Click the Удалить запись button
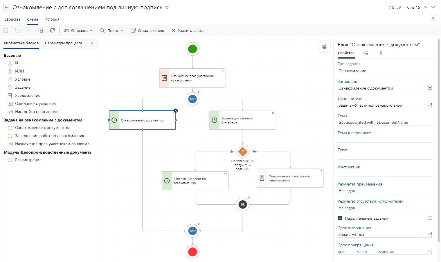This screenshot has width=441, height=262. coord(188,30)
